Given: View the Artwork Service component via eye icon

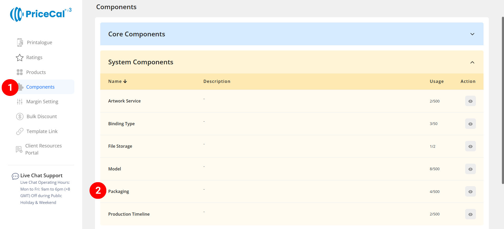Looking at the screenshot, I should click(470, 101).
